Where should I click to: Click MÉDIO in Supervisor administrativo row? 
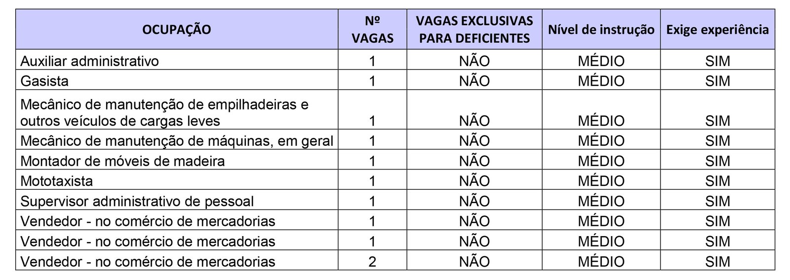pyautogui.click(x=601, y=201)
